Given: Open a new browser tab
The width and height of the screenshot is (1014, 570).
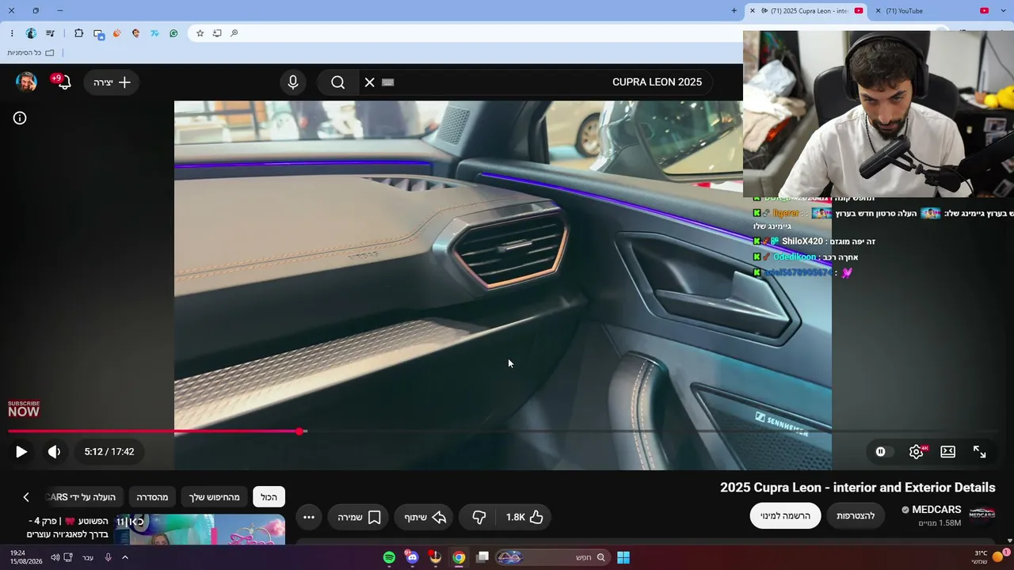Looking at the screenshot, I should pos(734,11).
